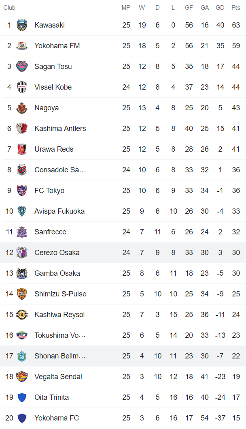
Task: Click the Yokohama FM badge
Action: (x=22, y=45)
